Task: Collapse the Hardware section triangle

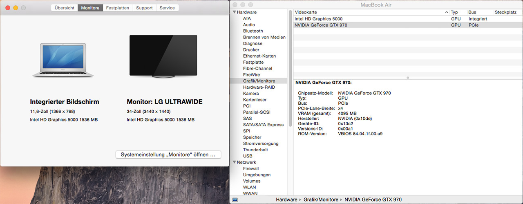Action: 234,12
